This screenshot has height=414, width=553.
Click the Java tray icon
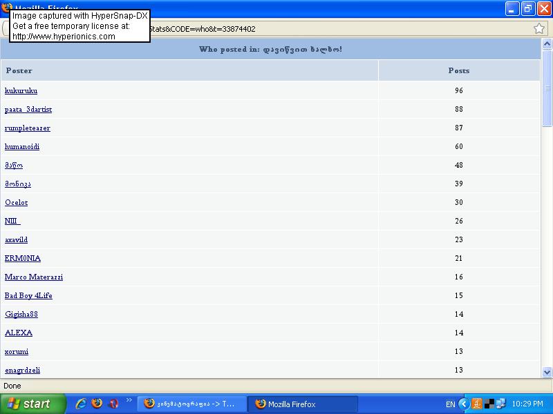click(x=477, y=404)
